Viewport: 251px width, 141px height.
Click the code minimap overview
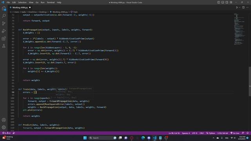pos(240,29)
